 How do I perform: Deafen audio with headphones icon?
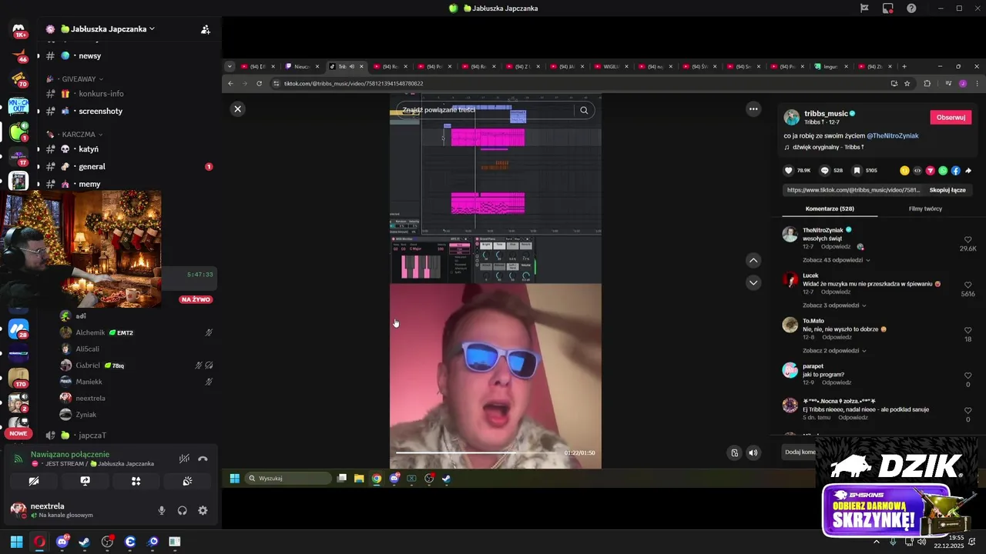coord(183,510)
